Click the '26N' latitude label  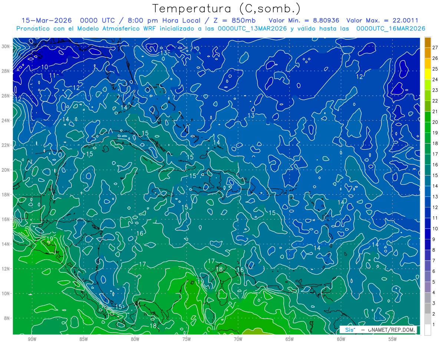5,96
